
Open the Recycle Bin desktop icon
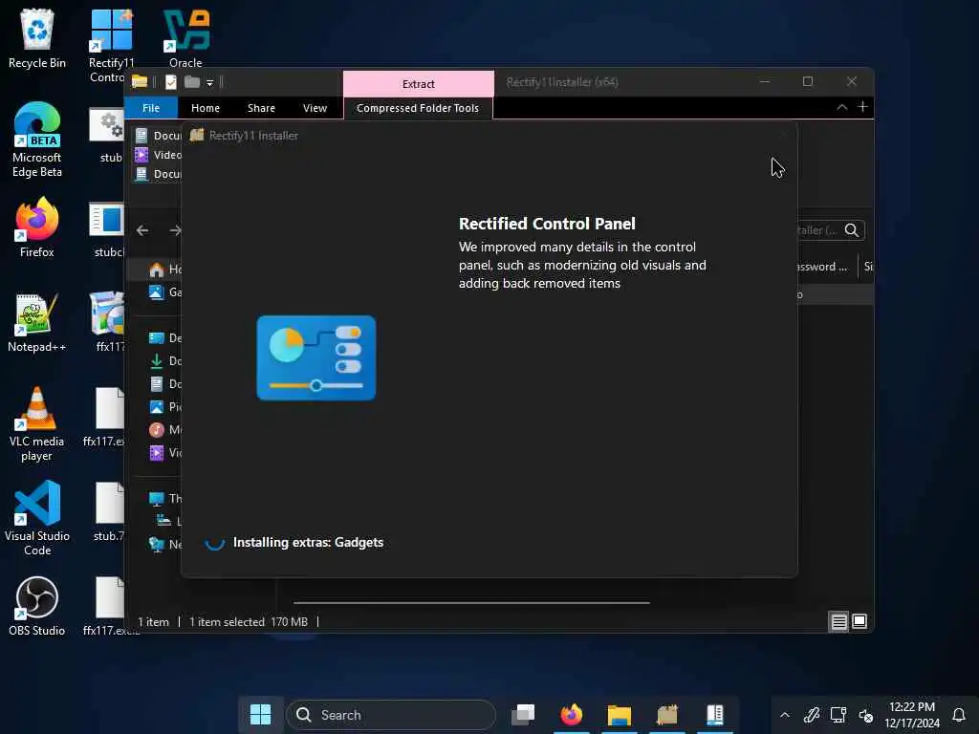(37, 38)
